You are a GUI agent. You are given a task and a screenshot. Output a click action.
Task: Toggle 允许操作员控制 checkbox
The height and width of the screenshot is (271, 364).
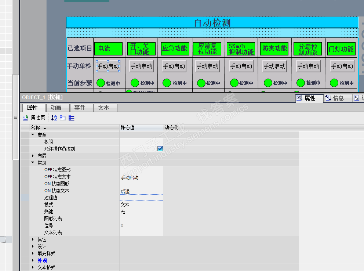click(160, 149)
